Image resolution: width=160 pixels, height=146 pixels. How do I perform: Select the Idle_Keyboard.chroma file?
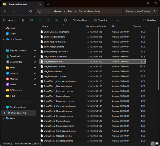pyautogui.click(x=54, y=66)
